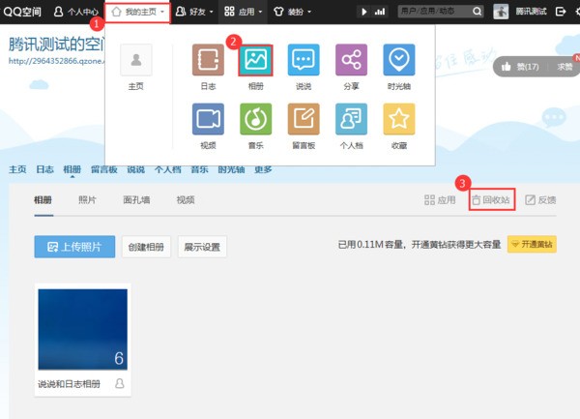
Task: Open the 个人档 profile icon in dropdown
Action: 351,119
